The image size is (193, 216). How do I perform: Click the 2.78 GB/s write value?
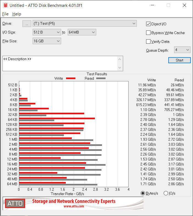tap(148, 120)
